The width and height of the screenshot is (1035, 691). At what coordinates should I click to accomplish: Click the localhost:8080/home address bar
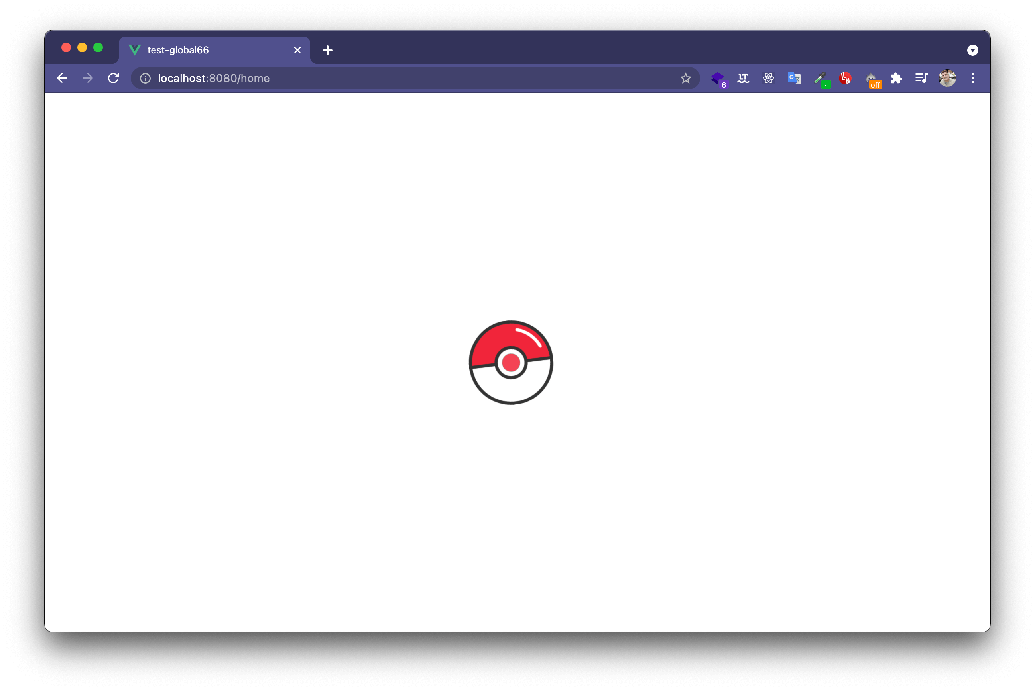tap(397, 79)
